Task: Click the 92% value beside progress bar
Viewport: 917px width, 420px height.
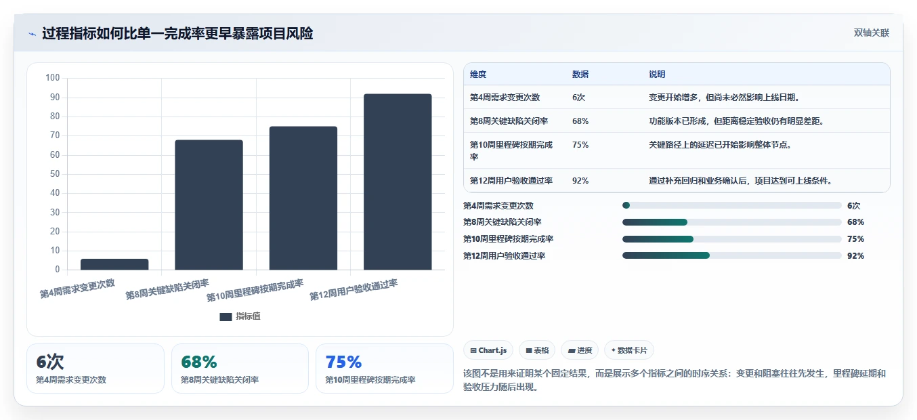Action: [x=855, y=255]
